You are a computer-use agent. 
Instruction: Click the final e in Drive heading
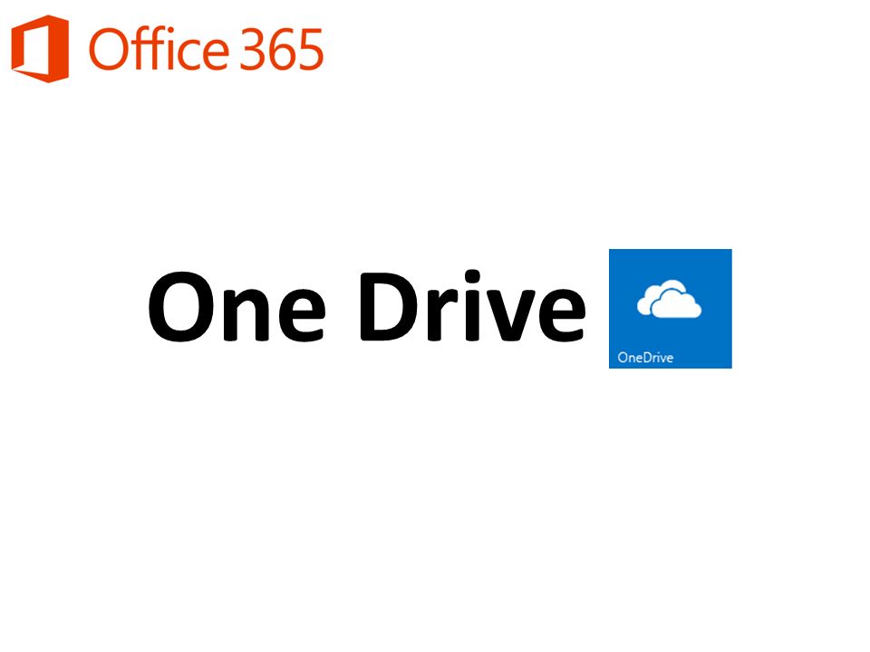coord(562,315)
